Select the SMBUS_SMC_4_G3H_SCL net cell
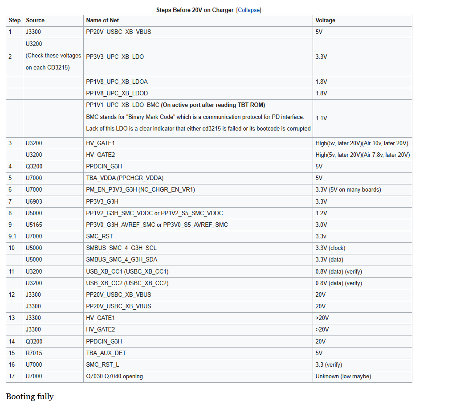 coord(121,248)
